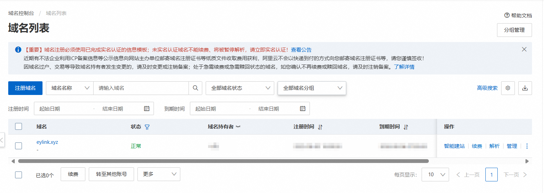The width and height of the screenshot is (544, 193).
Task: Click the search magnifier icon
Action: (x=195, y=88)
